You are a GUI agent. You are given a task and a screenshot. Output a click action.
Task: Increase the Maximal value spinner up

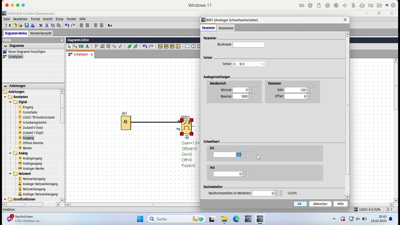(250, 95)
